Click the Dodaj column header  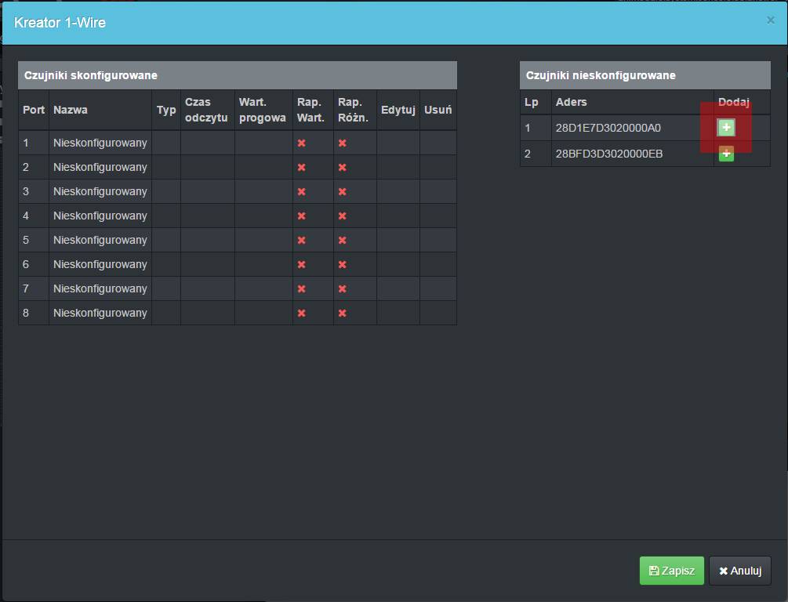pos(734,102)
